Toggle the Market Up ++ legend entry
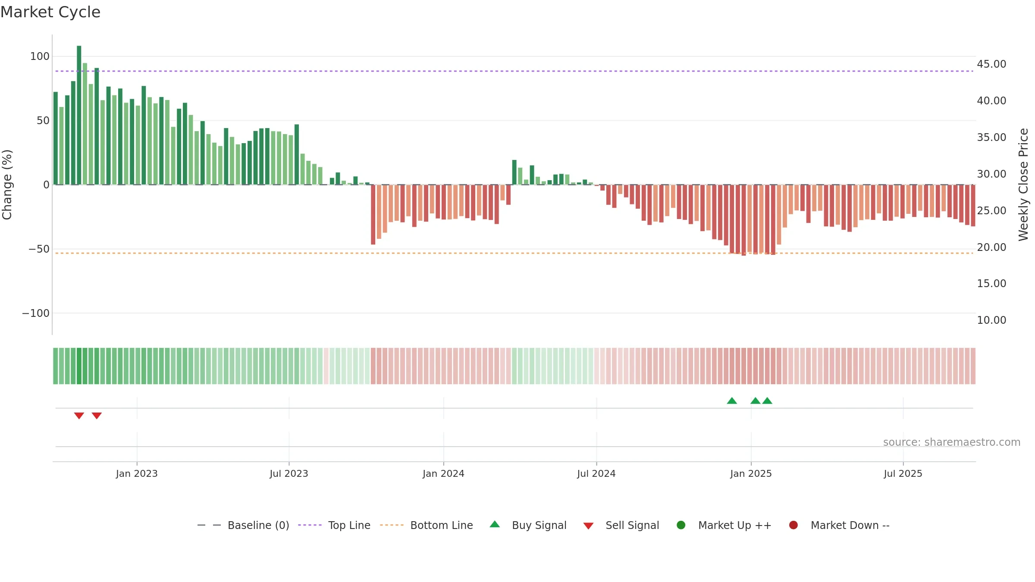This screenshot has width=1035, height=582. pyautogui.click(x=724, y=525)
